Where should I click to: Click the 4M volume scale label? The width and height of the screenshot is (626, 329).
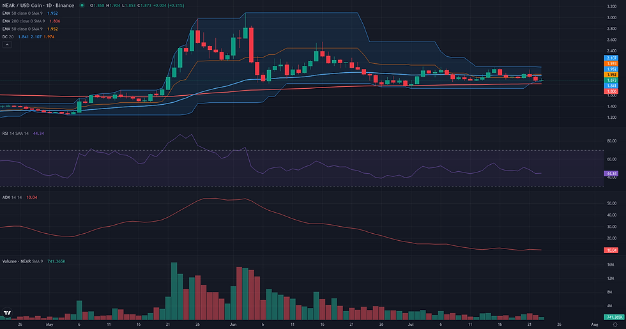point(609,306)
